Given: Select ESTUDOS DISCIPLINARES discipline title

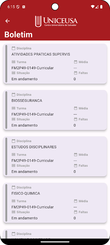Looking at the screenshot, I should click(x=34, y=147).
